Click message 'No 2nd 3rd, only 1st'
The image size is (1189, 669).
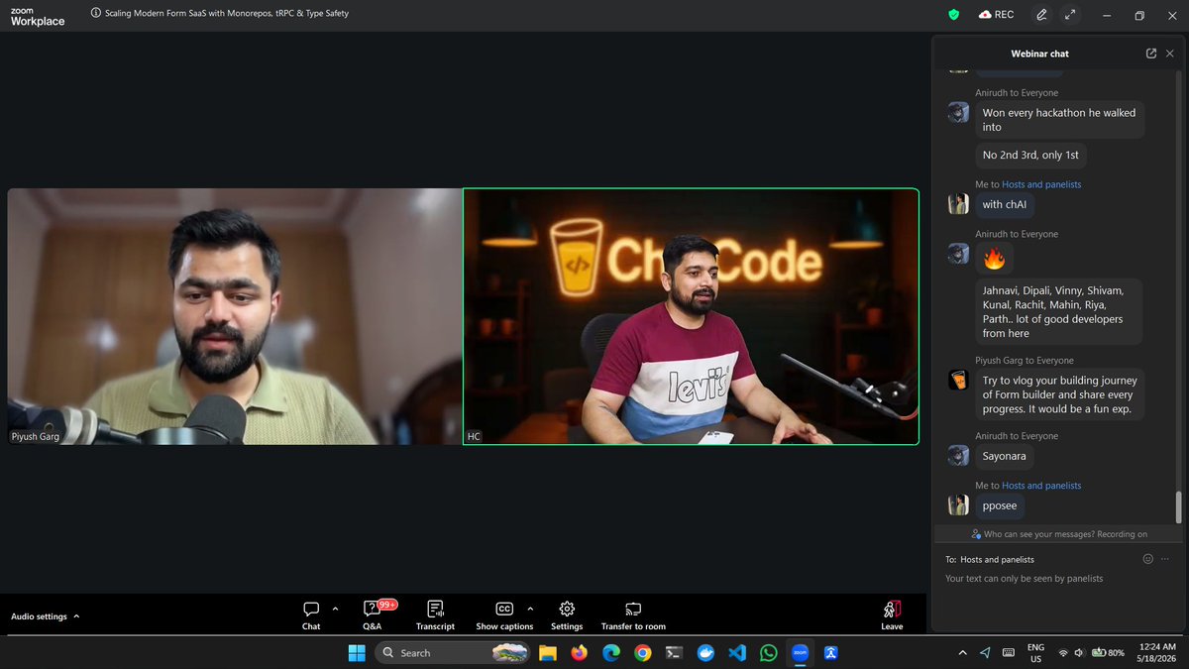point(1031,156)
